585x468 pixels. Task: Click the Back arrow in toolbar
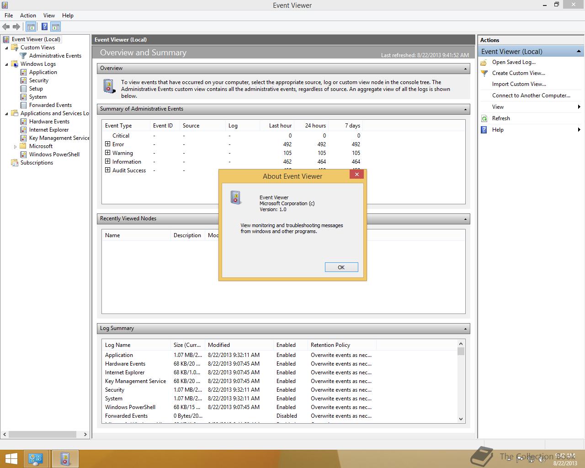pos(6,27)
